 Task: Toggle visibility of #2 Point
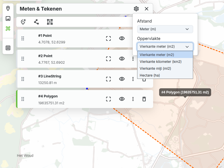point(122,59)
